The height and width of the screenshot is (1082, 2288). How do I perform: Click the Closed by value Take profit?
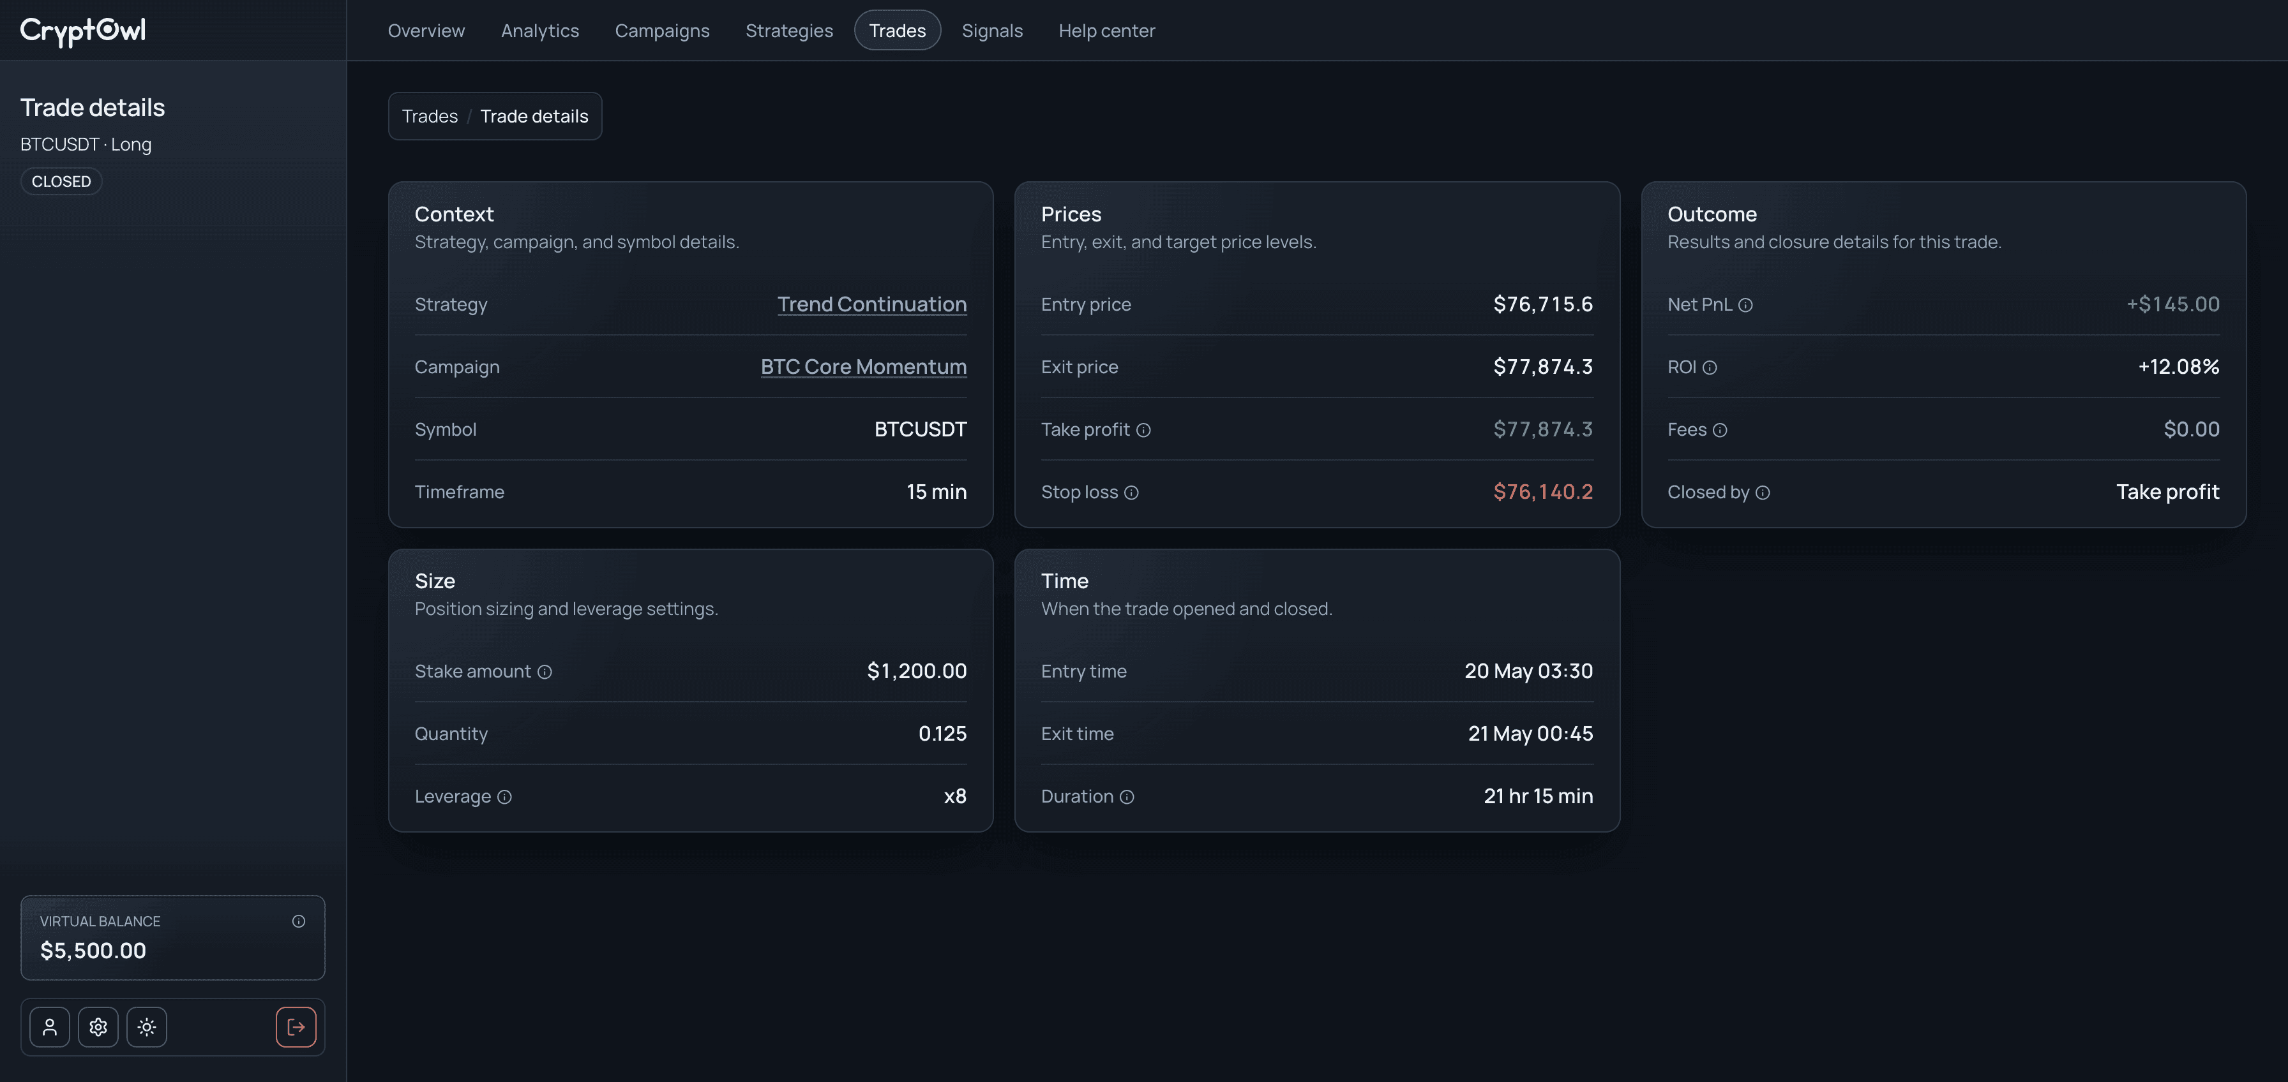(x=2167, y=492)
